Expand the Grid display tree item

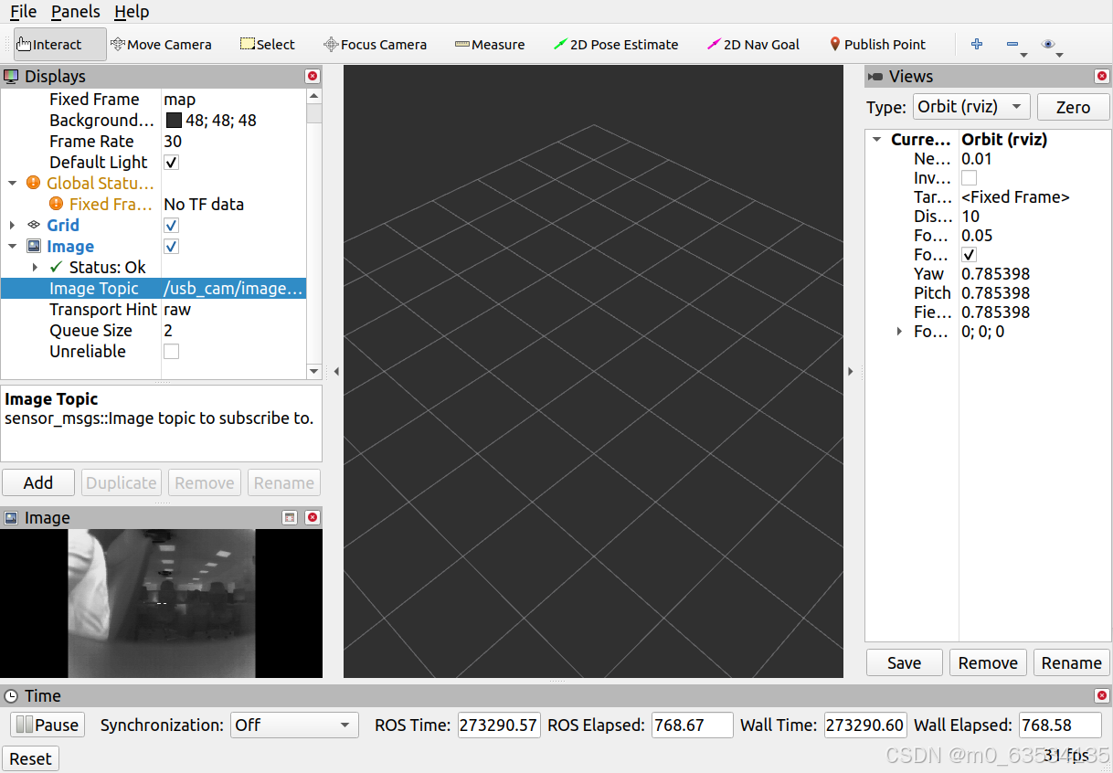13,226
